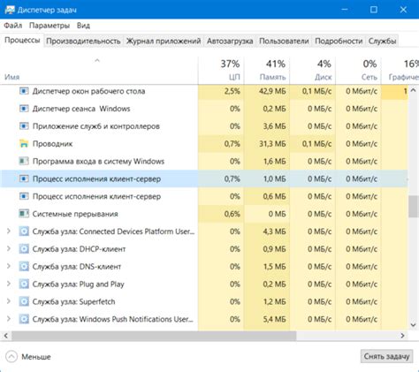Switch to the Журнал приложений tab
The image size is (419, 372).
(x=164, y=41)
